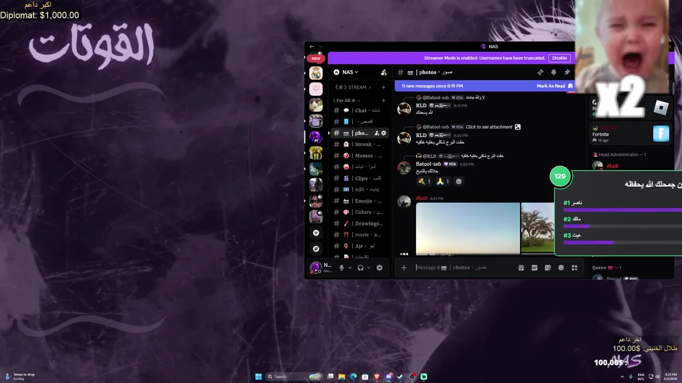The width and height of the screenshot is (682, 383).
Task: Open the pink server icon
Action: (316, 89)
